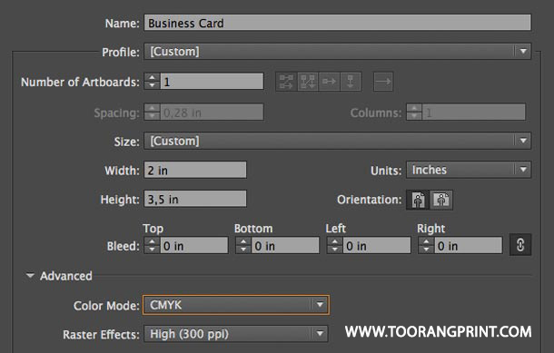Click the Left bleed value field

pos(377,246)
